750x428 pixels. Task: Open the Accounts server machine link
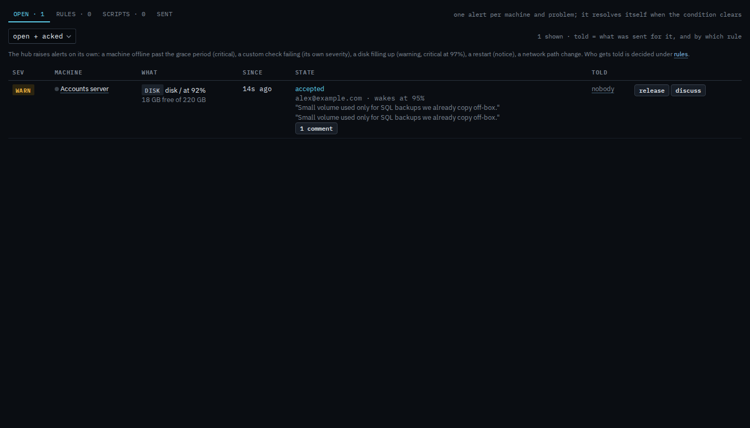[x=84, y=89]
